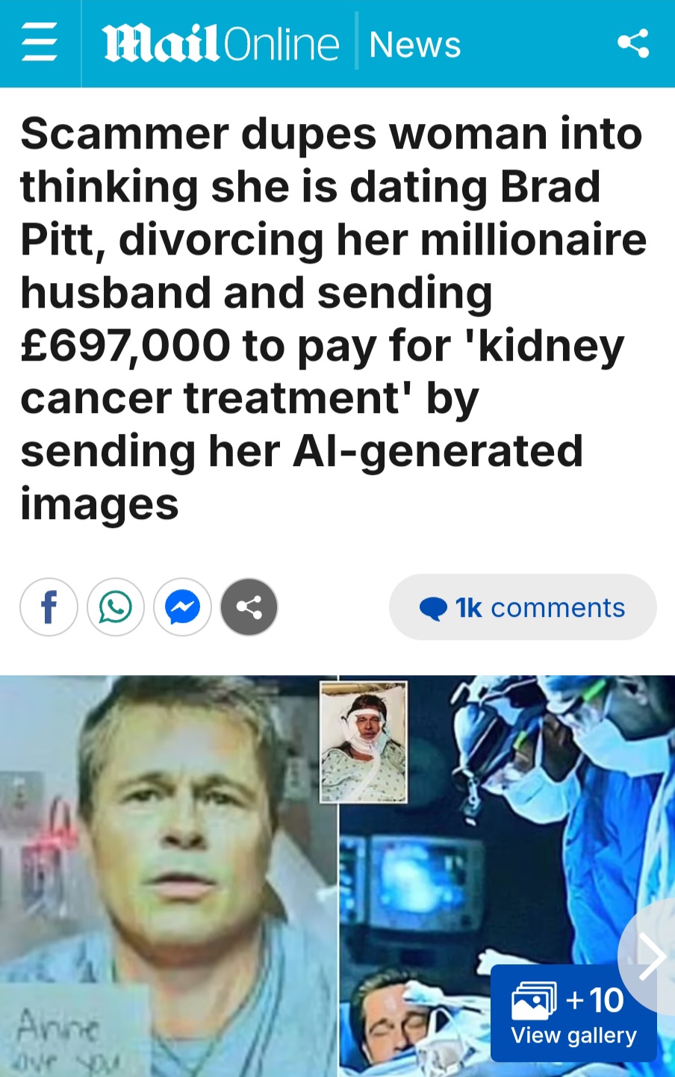Image resolution: width=675 pixels, height=1077 pixels.
Task: Open the surgeons operating photo
Action: coord(507,876)
